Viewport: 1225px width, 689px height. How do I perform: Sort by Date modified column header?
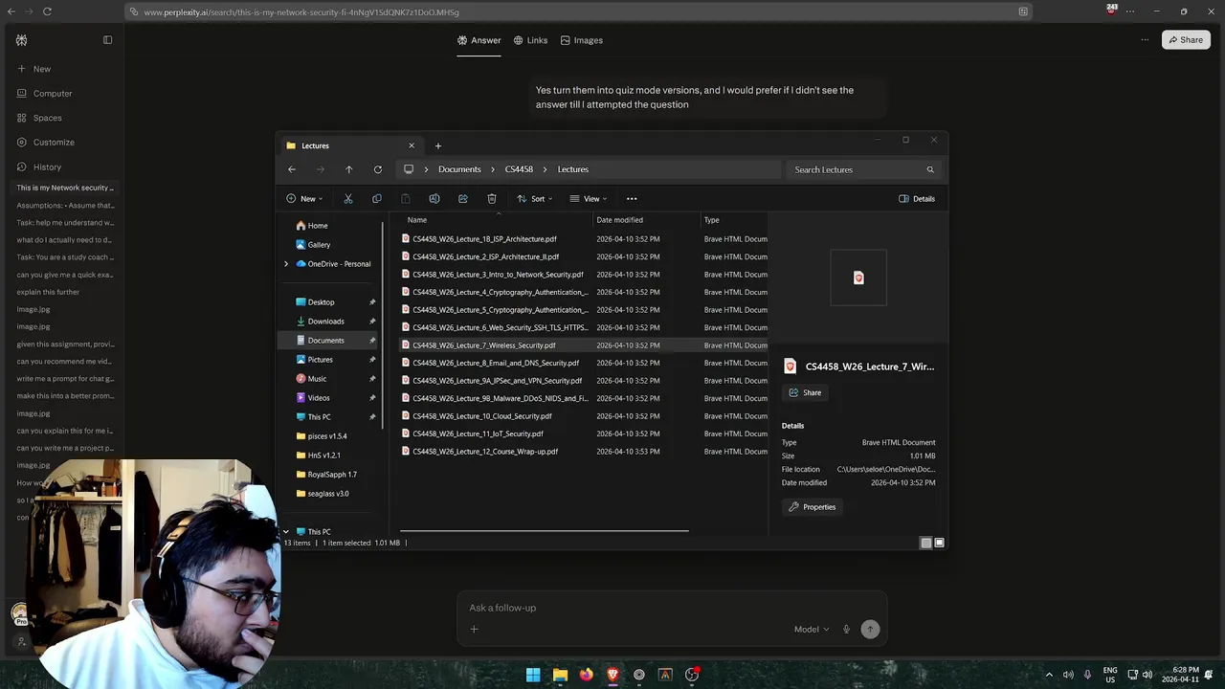[619, 220]
